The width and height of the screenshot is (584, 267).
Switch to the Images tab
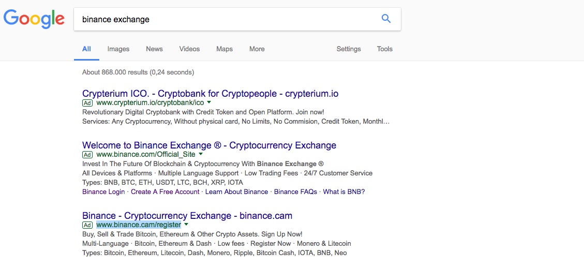118,49
